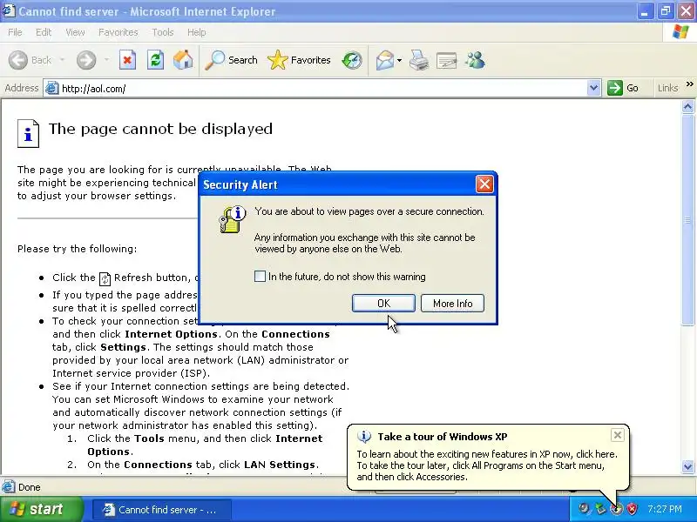Image resolution: width=697 pixels, height=522 pixels.
Task: Open the address bar dropdown list
Action: [x=593, y=88]
